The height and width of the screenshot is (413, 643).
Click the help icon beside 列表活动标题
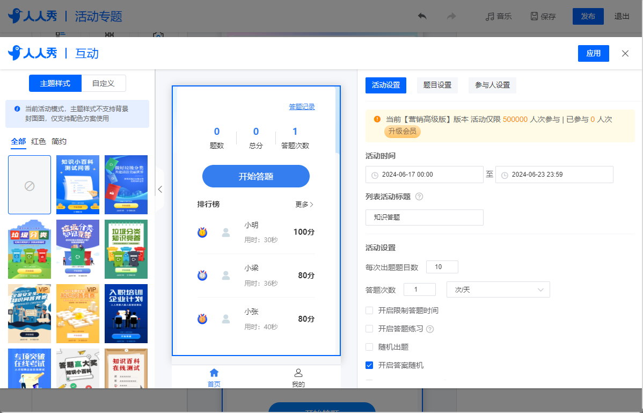pyautogui.click(x=419, y=197)
